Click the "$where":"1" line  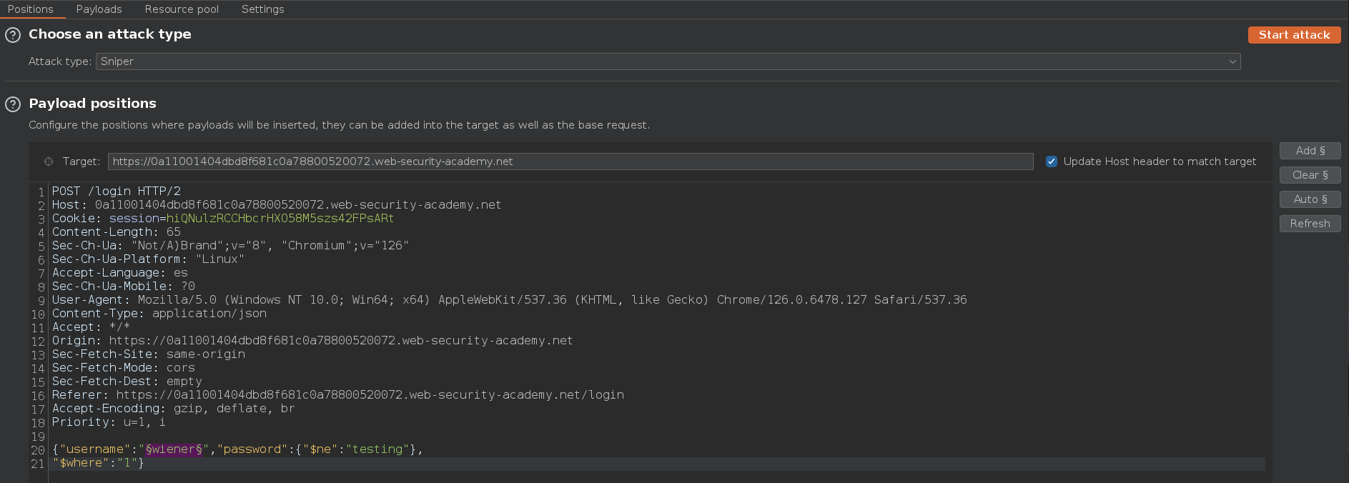[99, 463]
